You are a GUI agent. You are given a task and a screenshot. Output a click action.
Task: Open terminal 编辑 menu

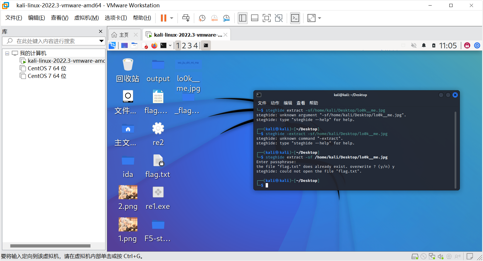[288, 103]
